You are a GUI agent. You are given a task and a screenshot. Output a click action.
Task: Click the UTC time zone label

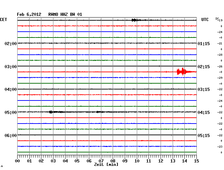click(205, 20)
